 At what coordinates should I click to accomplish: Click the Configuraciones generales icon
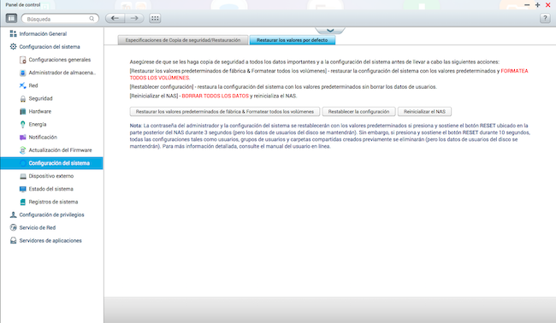pos(23,60)
